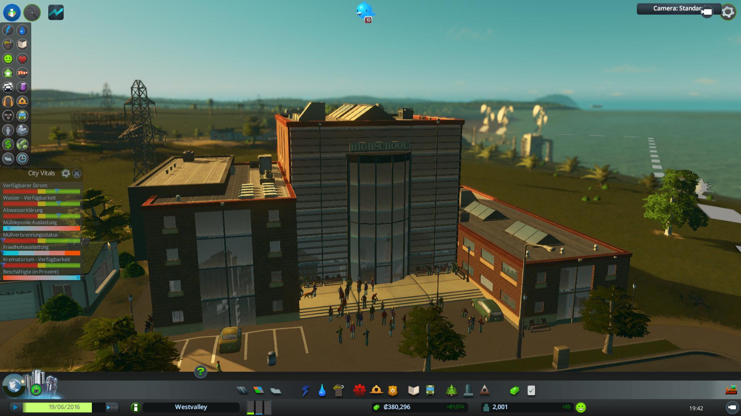Expand the info views panel button
The image size is (741, 416).
pyautogui.click(x=12, y=13)
